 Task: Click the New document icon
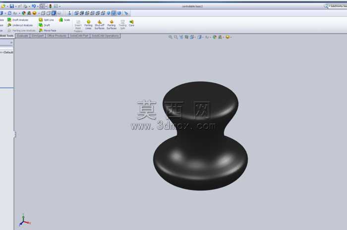(x=3, y=6)
